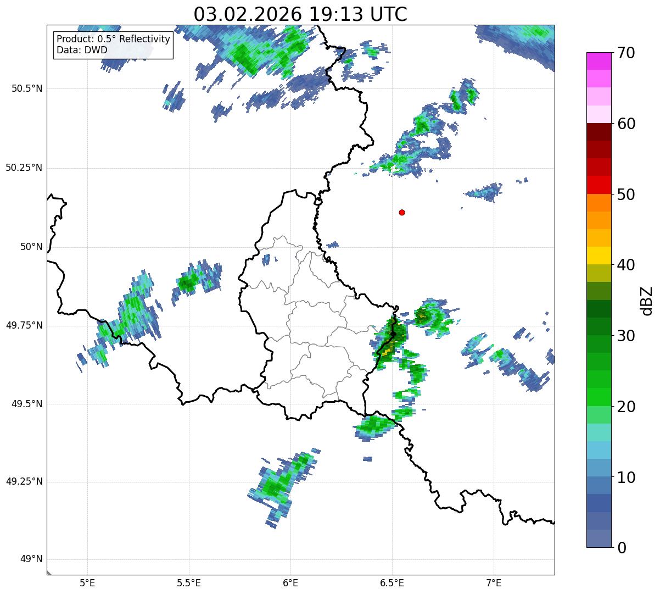Click the "Data: DWD" legend text
The height and width of the screenshot is (594, 660).
pos(82,50)
